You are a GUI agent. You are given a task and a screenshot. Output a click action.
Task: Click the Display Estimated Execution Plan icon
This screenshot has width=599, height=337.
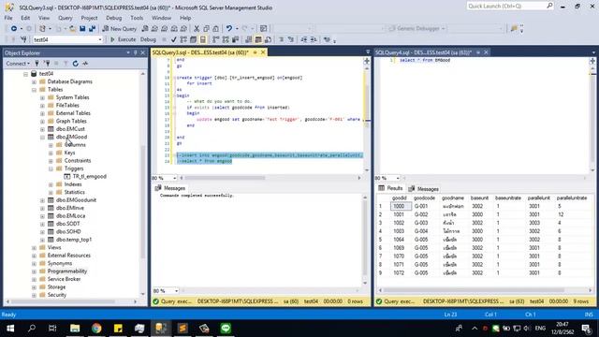click(183, 39)
